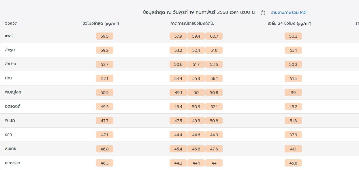
Task: Click the 39 average badge for พิษณุโลก
Action: click(293, 93)
